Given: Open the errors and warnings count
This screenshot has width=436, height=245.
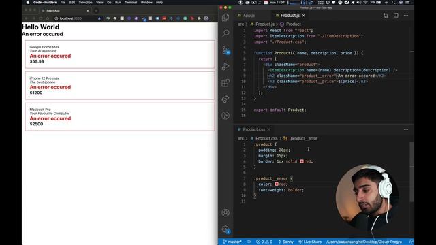Looking at the screenshot, I should (x=264, y=242).
